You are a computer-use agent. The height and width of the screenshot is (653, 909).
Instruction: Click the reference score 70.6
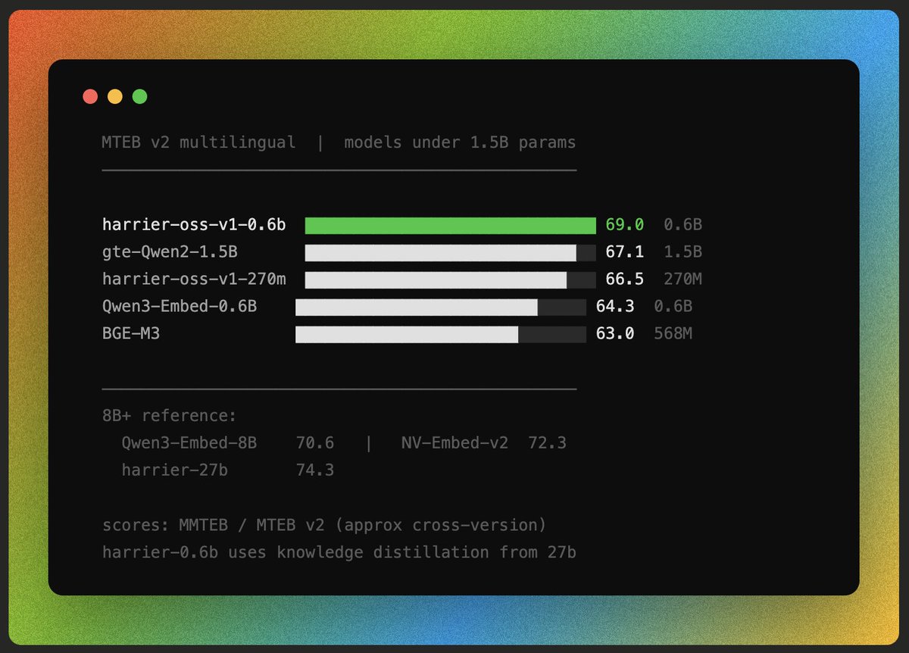point(315,442)
